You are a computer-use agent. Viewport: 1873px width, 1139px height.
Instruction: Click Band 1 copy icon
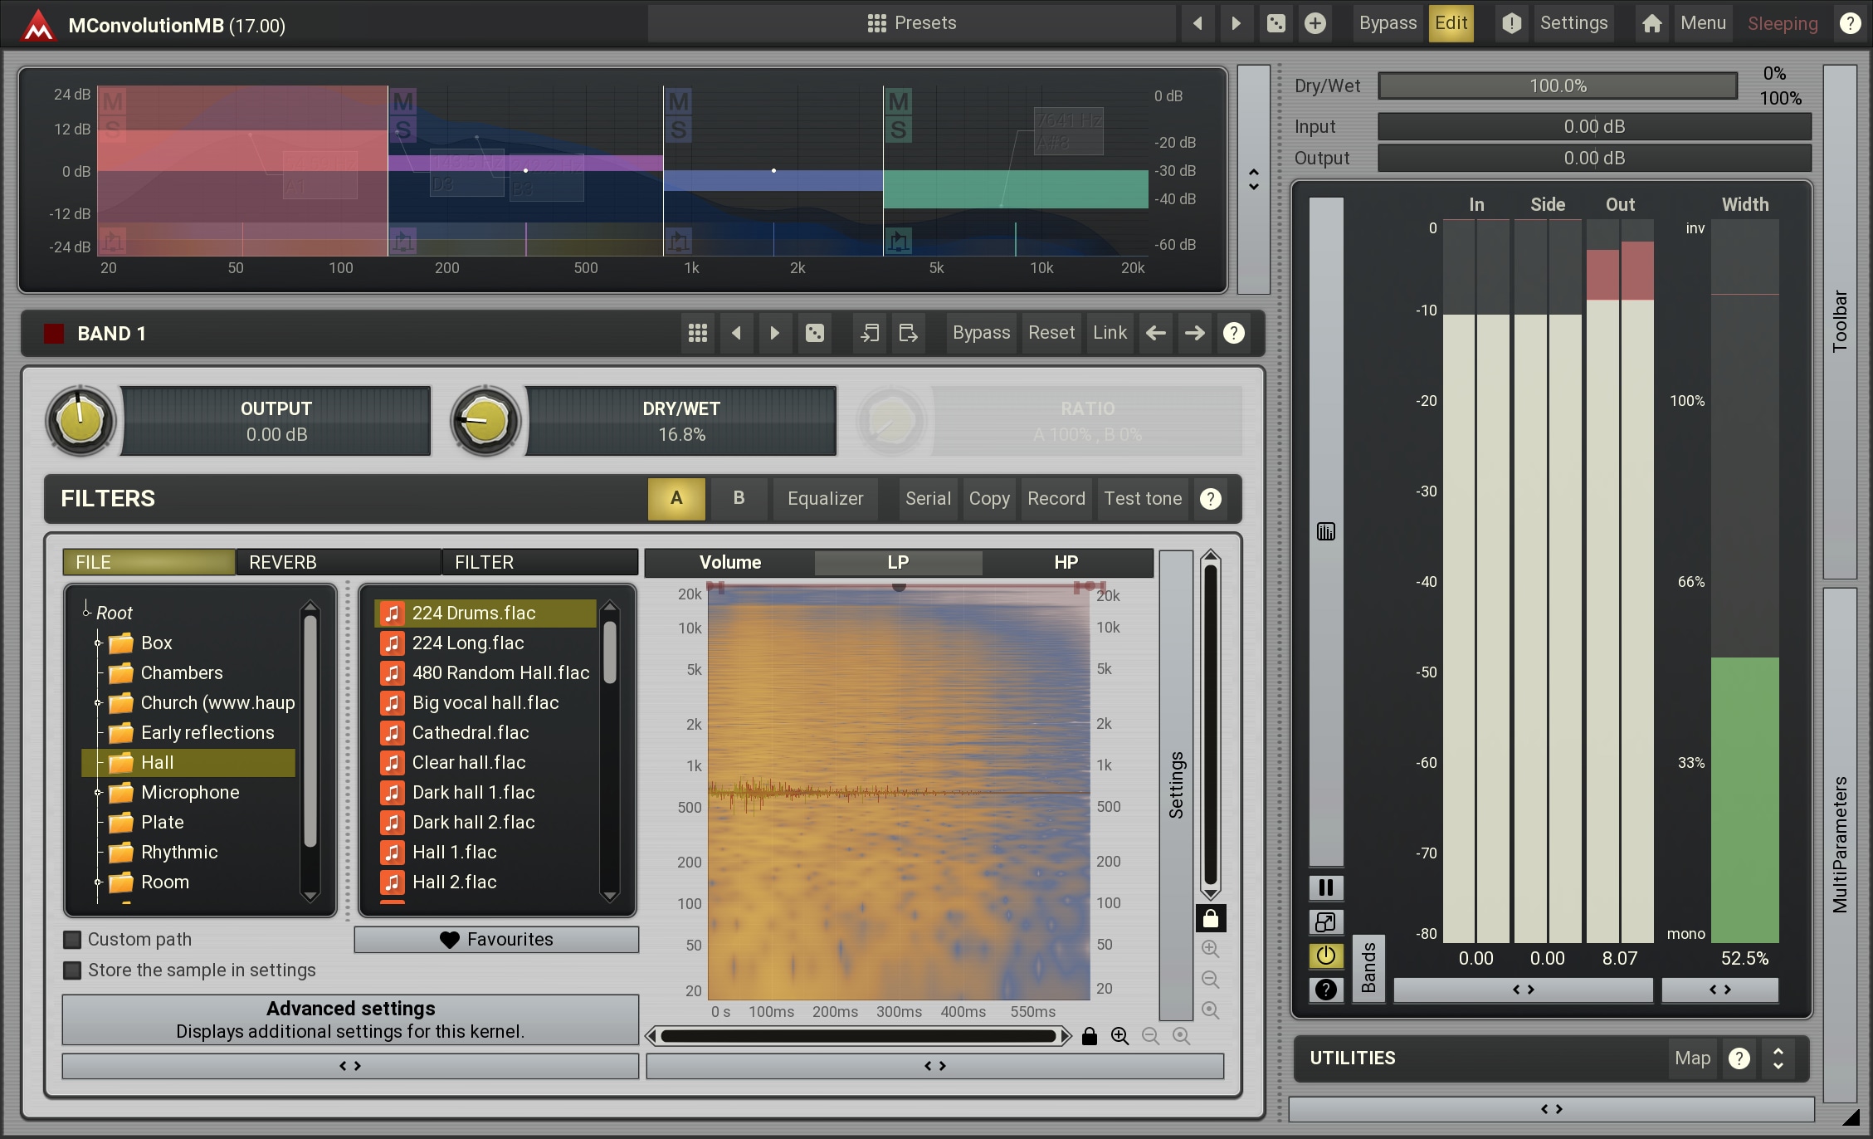(x=869, y=333)
